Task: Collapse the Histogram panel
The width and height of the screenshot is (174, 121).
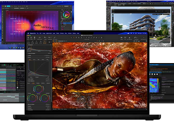Action: click(x=27, y=45)
